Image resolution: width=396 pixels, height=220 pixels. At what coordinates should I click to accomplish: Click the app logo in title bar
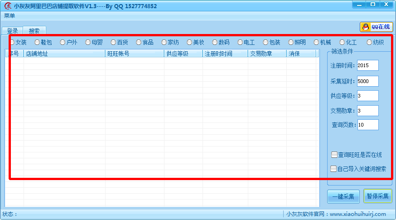coord(8,6)
